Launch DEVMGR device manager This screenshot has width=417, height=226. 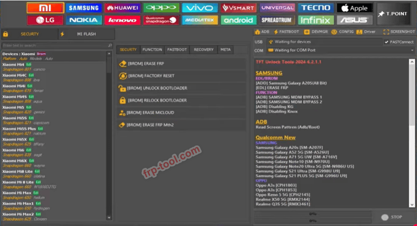tap(316, 32)
